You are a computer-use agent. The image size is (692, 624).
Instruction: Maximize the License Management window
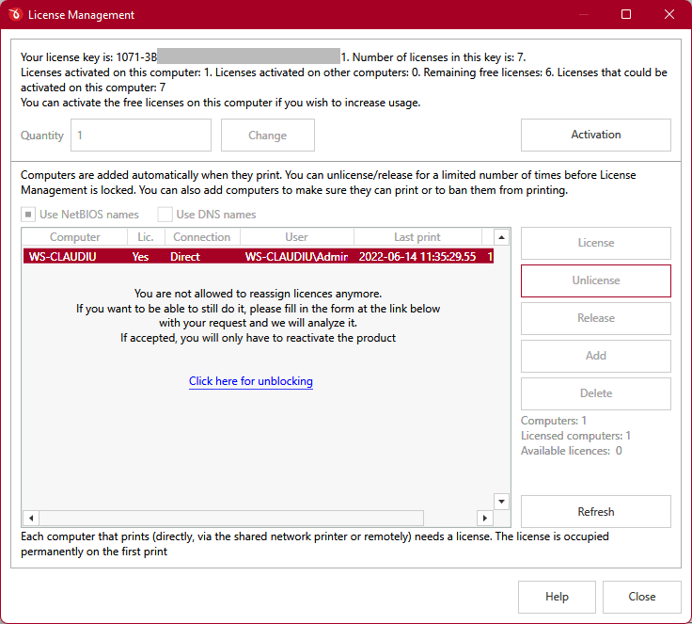[626, 14]
